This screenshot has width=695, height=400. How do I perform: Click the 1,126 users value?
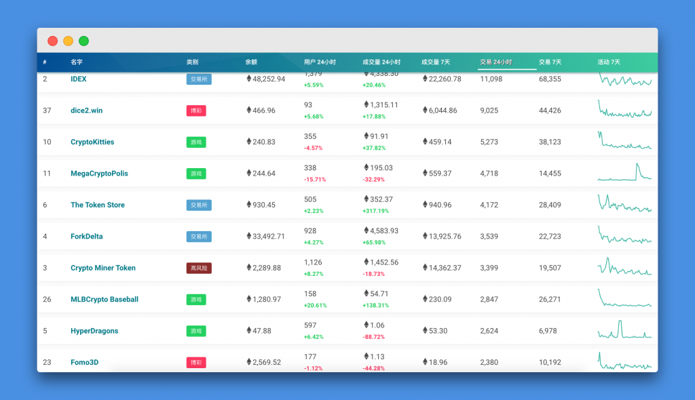[313, 262]
